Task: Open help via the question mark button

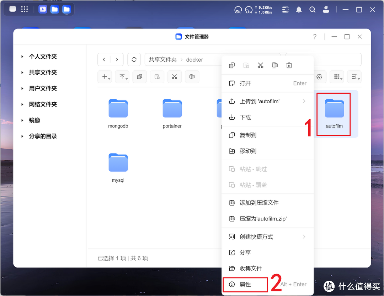Action: coord(314,36)
